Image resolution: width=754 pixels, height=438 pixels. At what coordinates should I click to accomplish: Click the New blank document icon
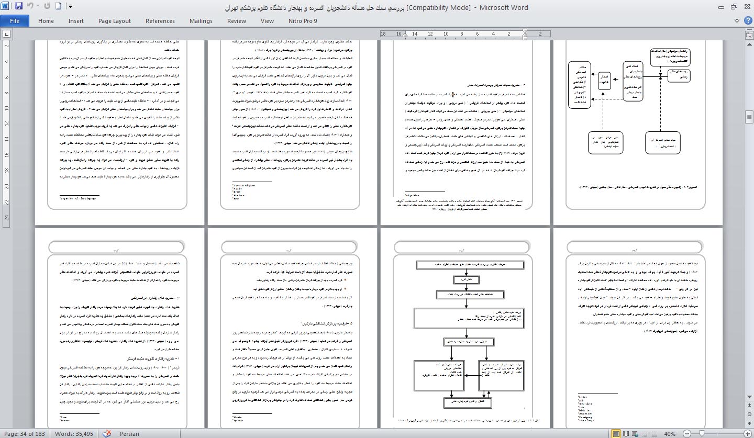click(59, 7)
